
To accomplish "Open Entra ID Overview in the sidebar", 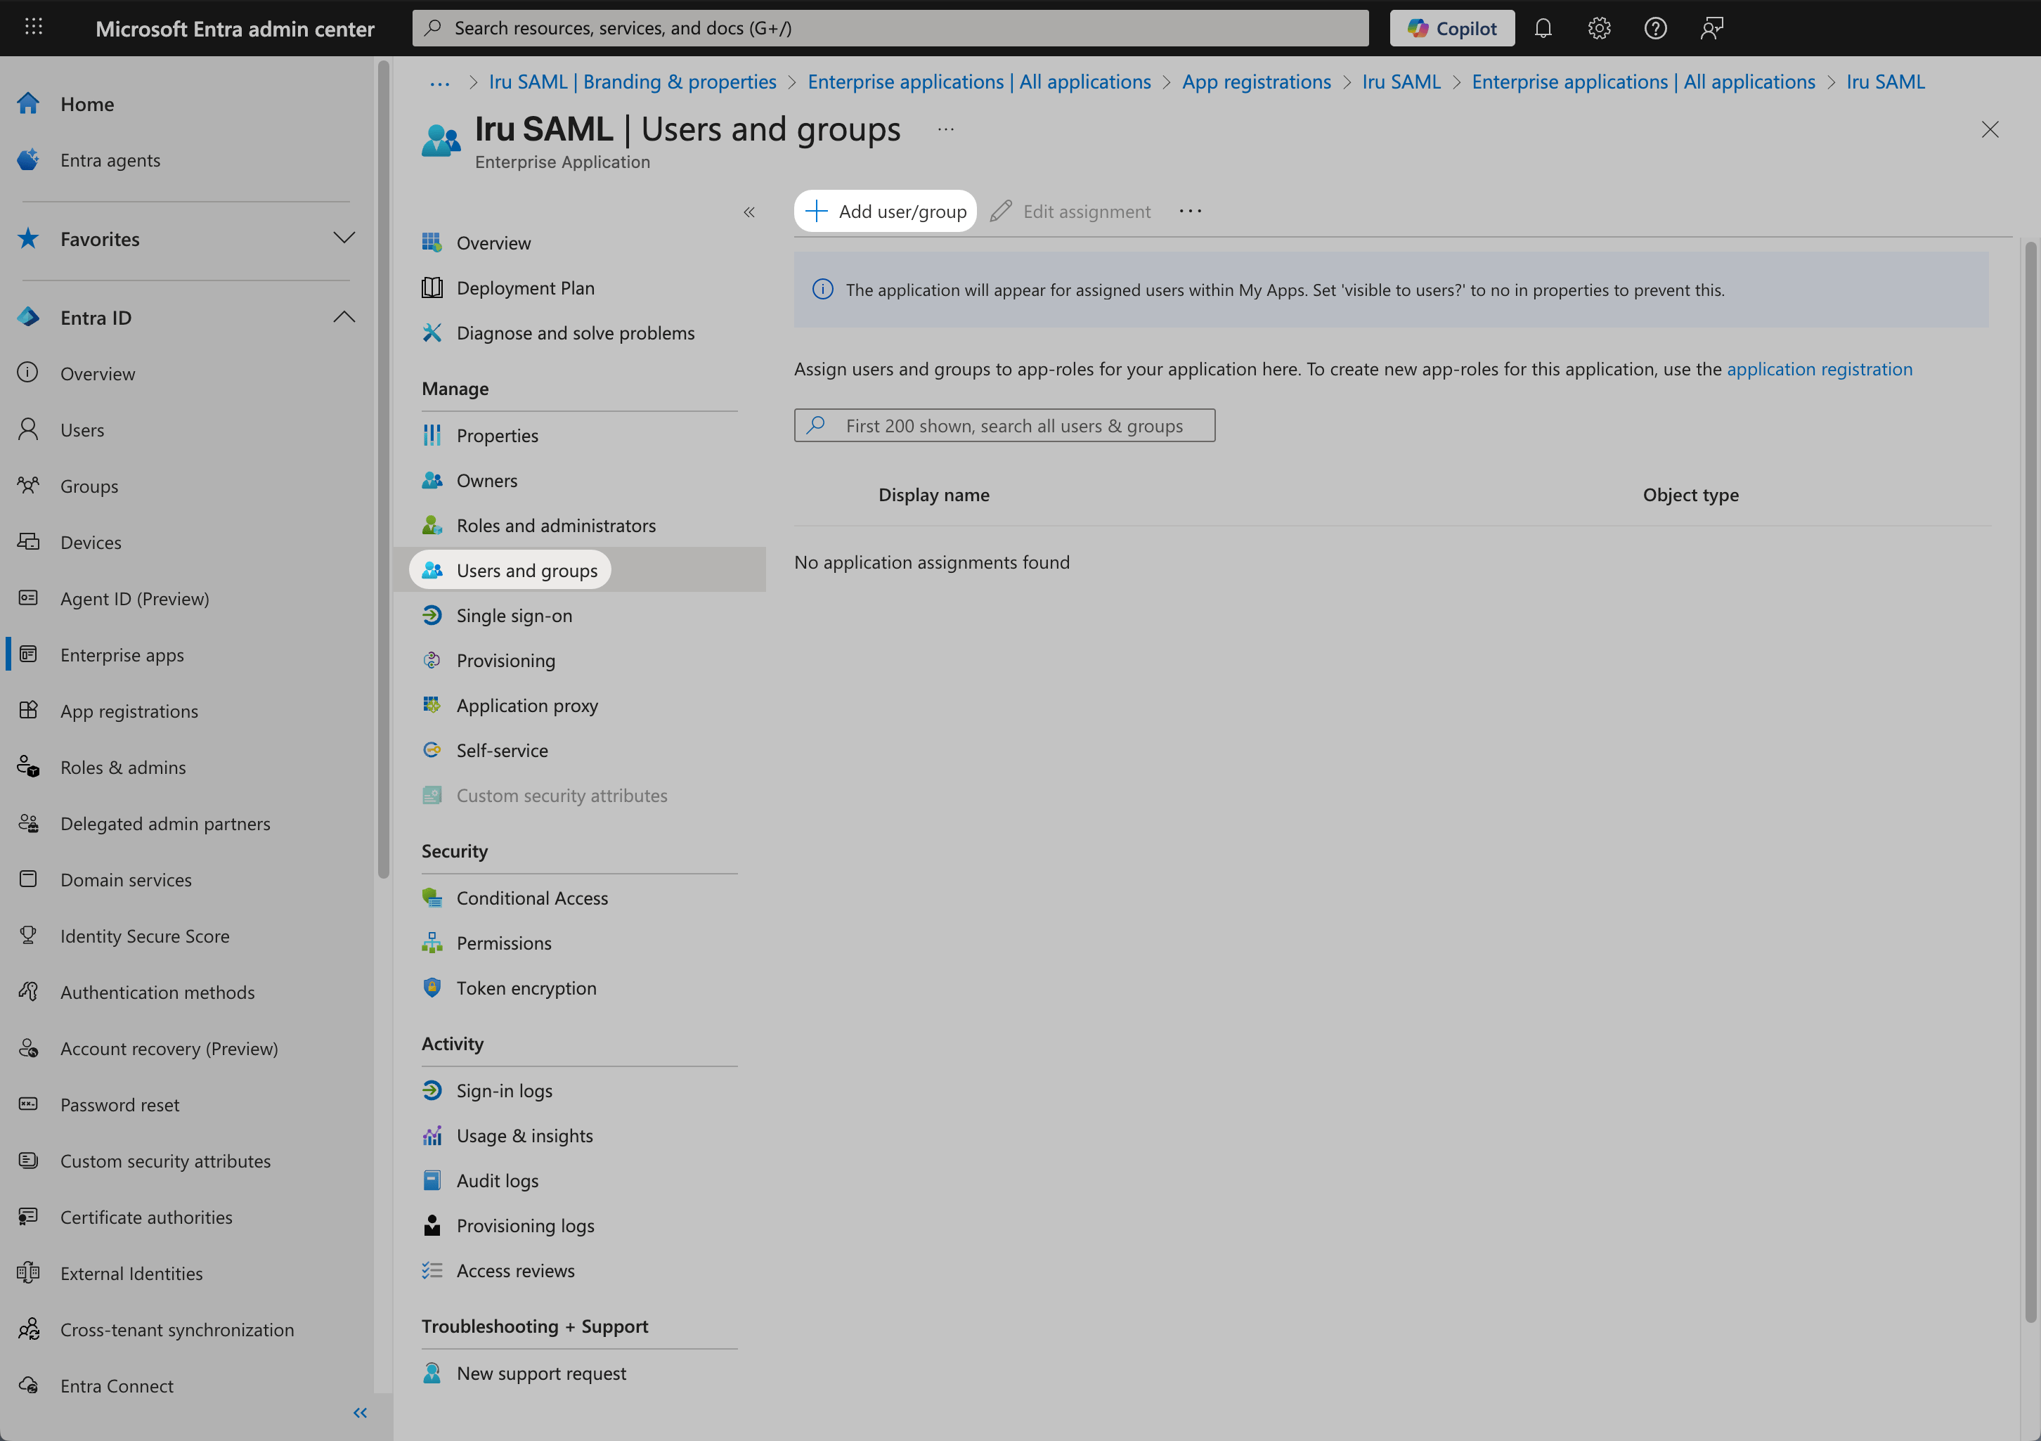I will coord(98,373).
